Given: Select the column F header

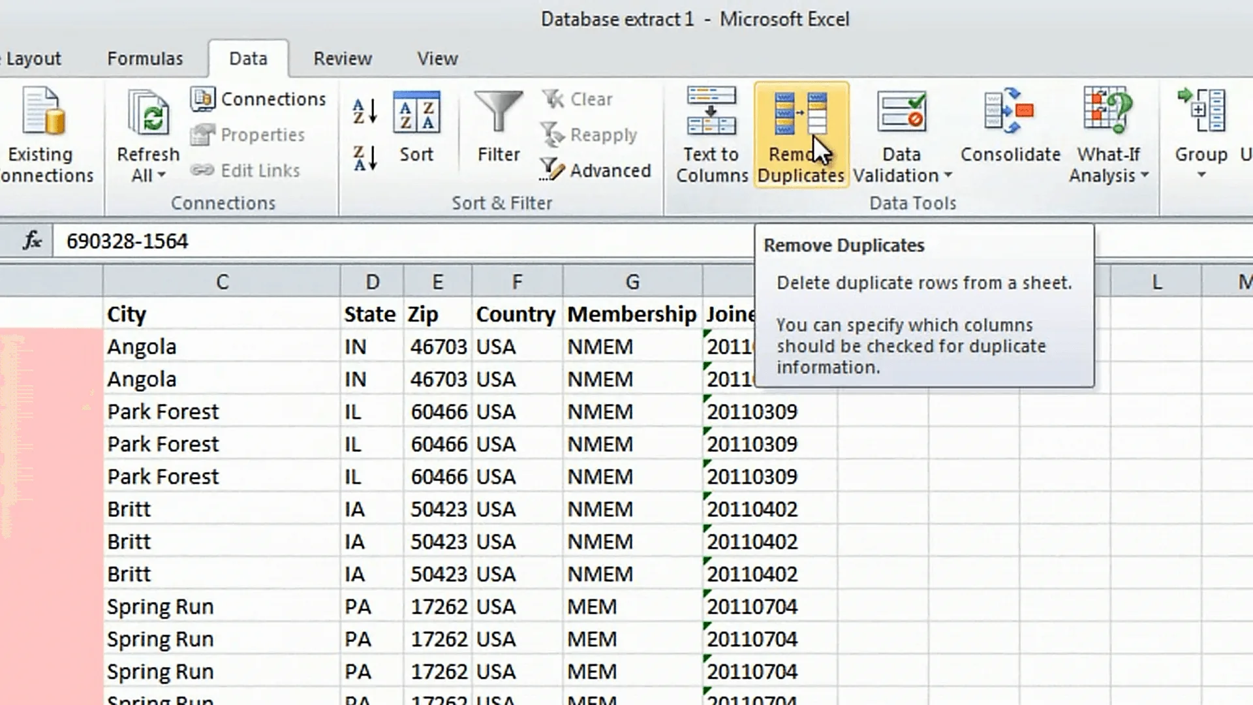Looking at the screenshot, I should (517, 282).
